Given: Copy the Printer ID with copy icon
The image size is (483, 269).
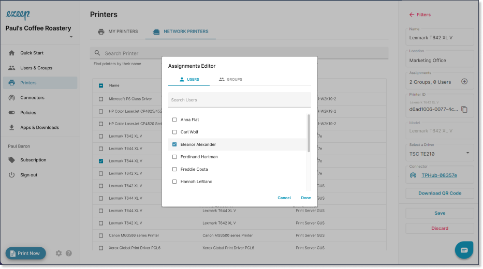Looking at the screenshot, I should point(464,109).
